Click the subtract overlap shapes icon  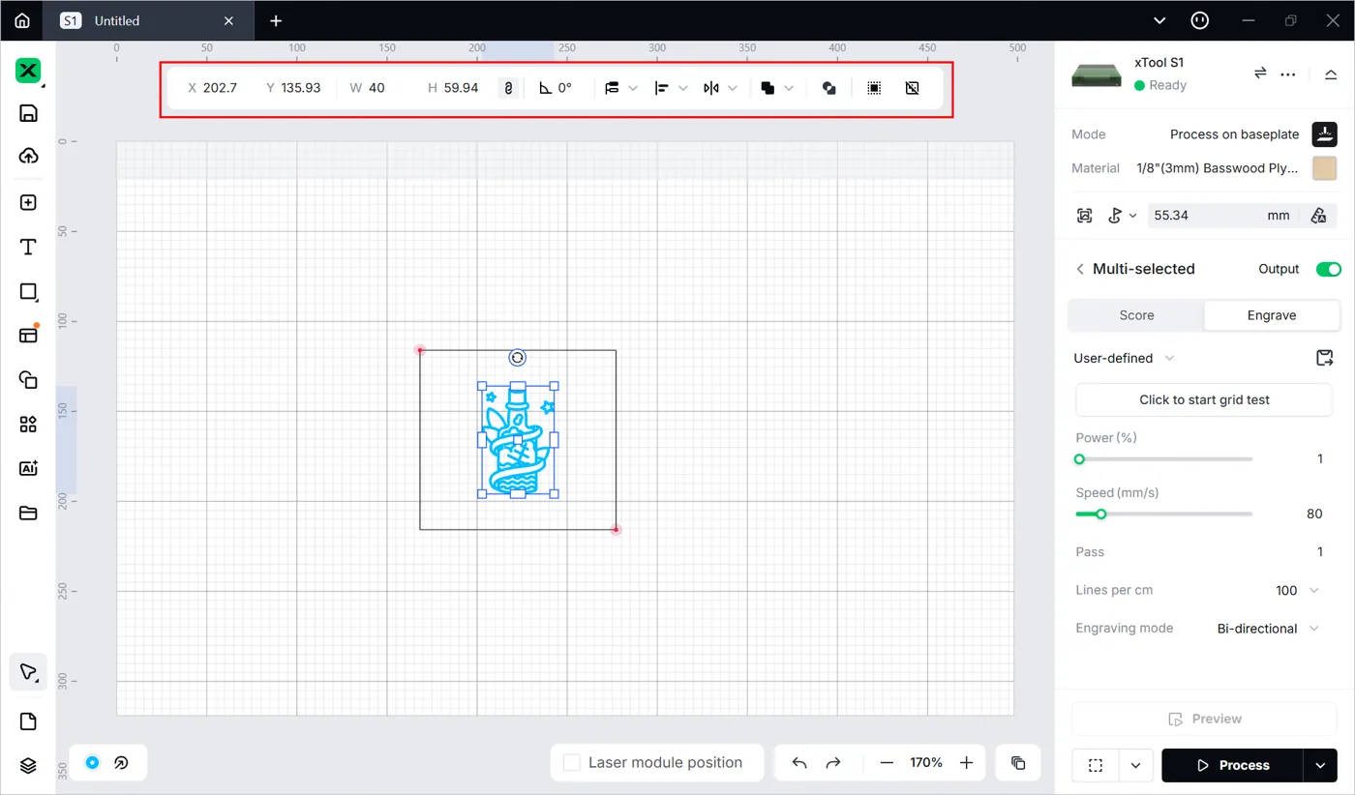click(x=829, y=88)
